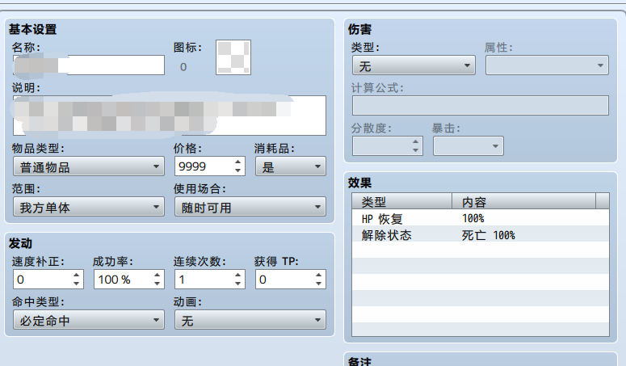Viewport: 626px width, 366px height.
Task: Open the 命中类型 dropdown showing 必定命中
Action: (x=89, y=320)
